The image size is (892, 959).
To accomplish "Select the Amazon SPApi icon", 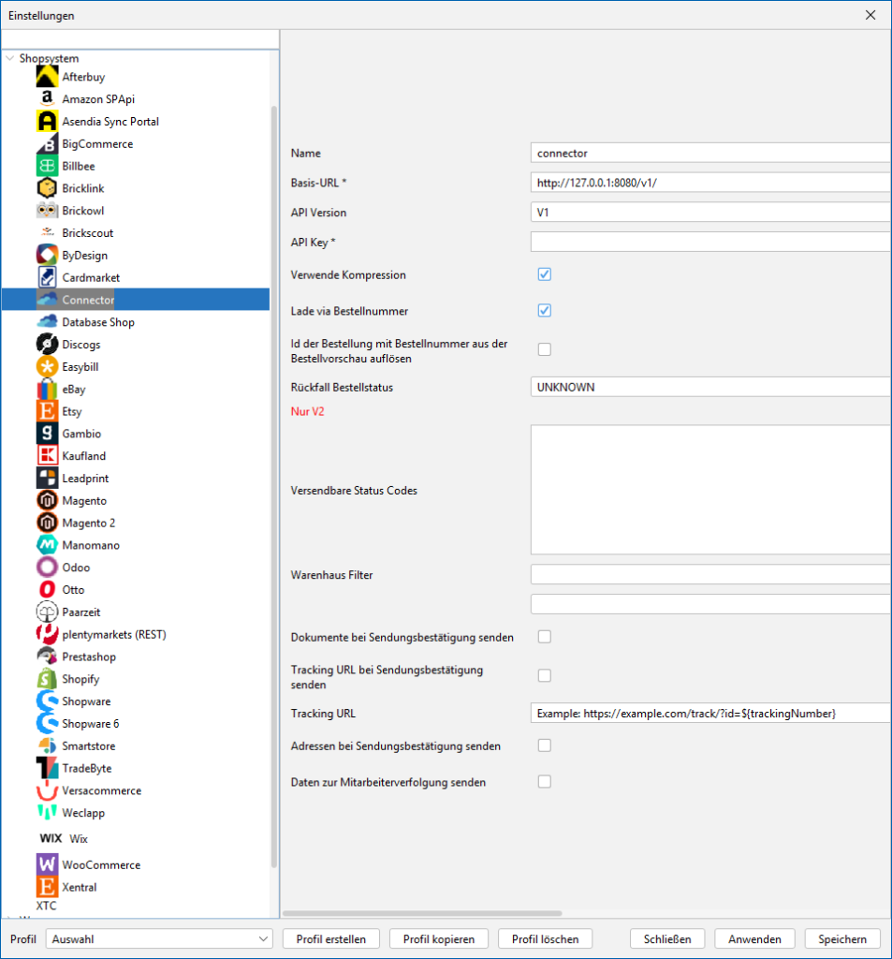I will click(x=47, y=99).
